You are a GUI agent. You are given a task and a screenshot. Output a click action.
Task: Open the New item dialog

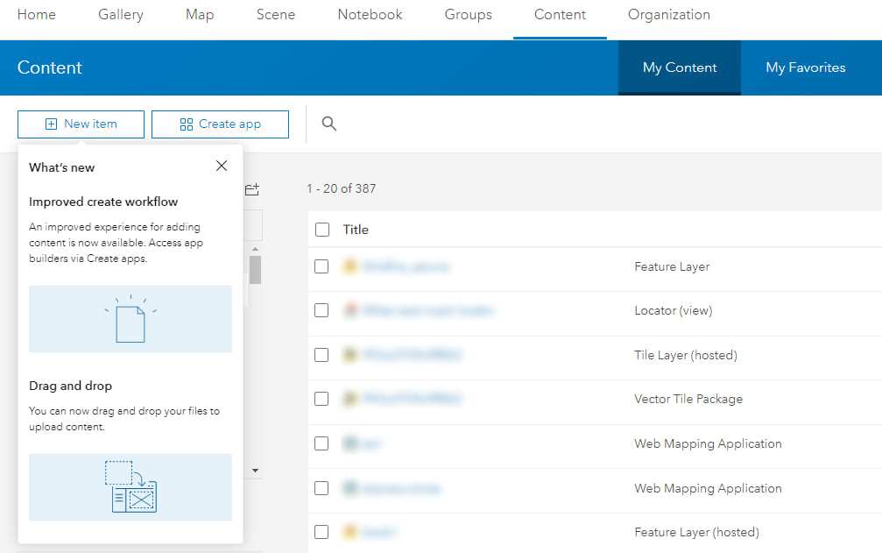pyautogui.click(x=81, y=124)
